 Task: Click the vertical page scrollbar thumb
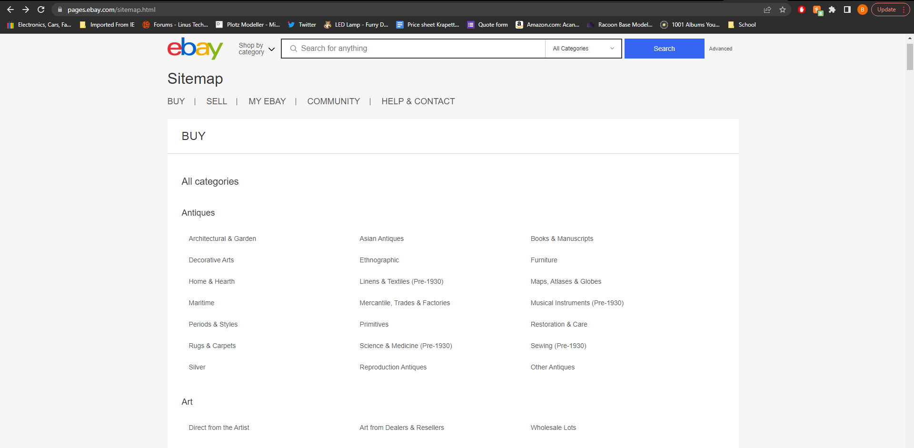tap(910, 57)
